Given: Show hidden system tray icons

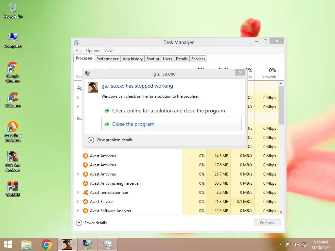Looking at the screenshot, I should (x=280, y=245).
